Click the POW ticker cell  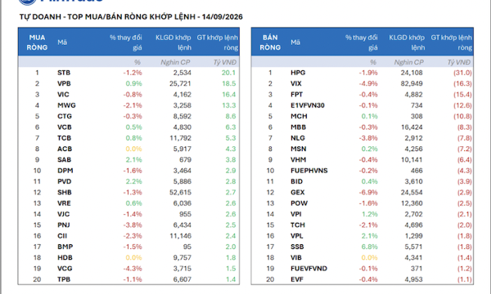tap(299, 203)
